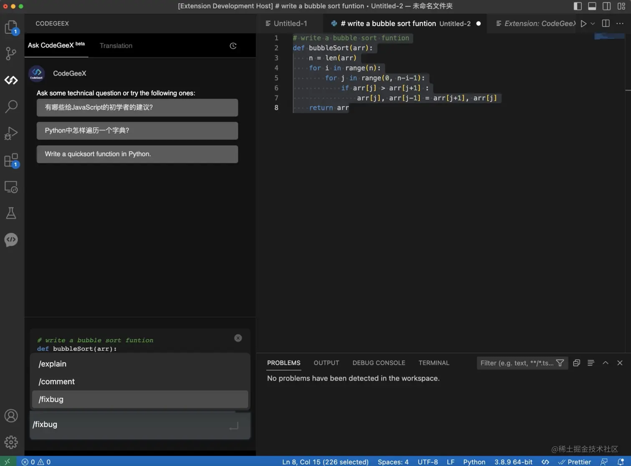Screen dimensions: 631x466
Task: Change end of line sequence LF
Action: click(x=450, y=462)
